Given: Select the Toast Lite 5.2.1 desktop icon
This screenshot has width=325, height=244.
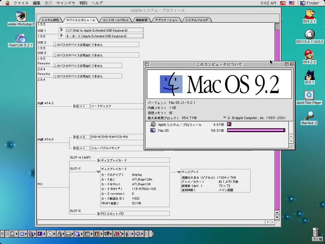Looking at the screenshot, I should tap(21, 38).
